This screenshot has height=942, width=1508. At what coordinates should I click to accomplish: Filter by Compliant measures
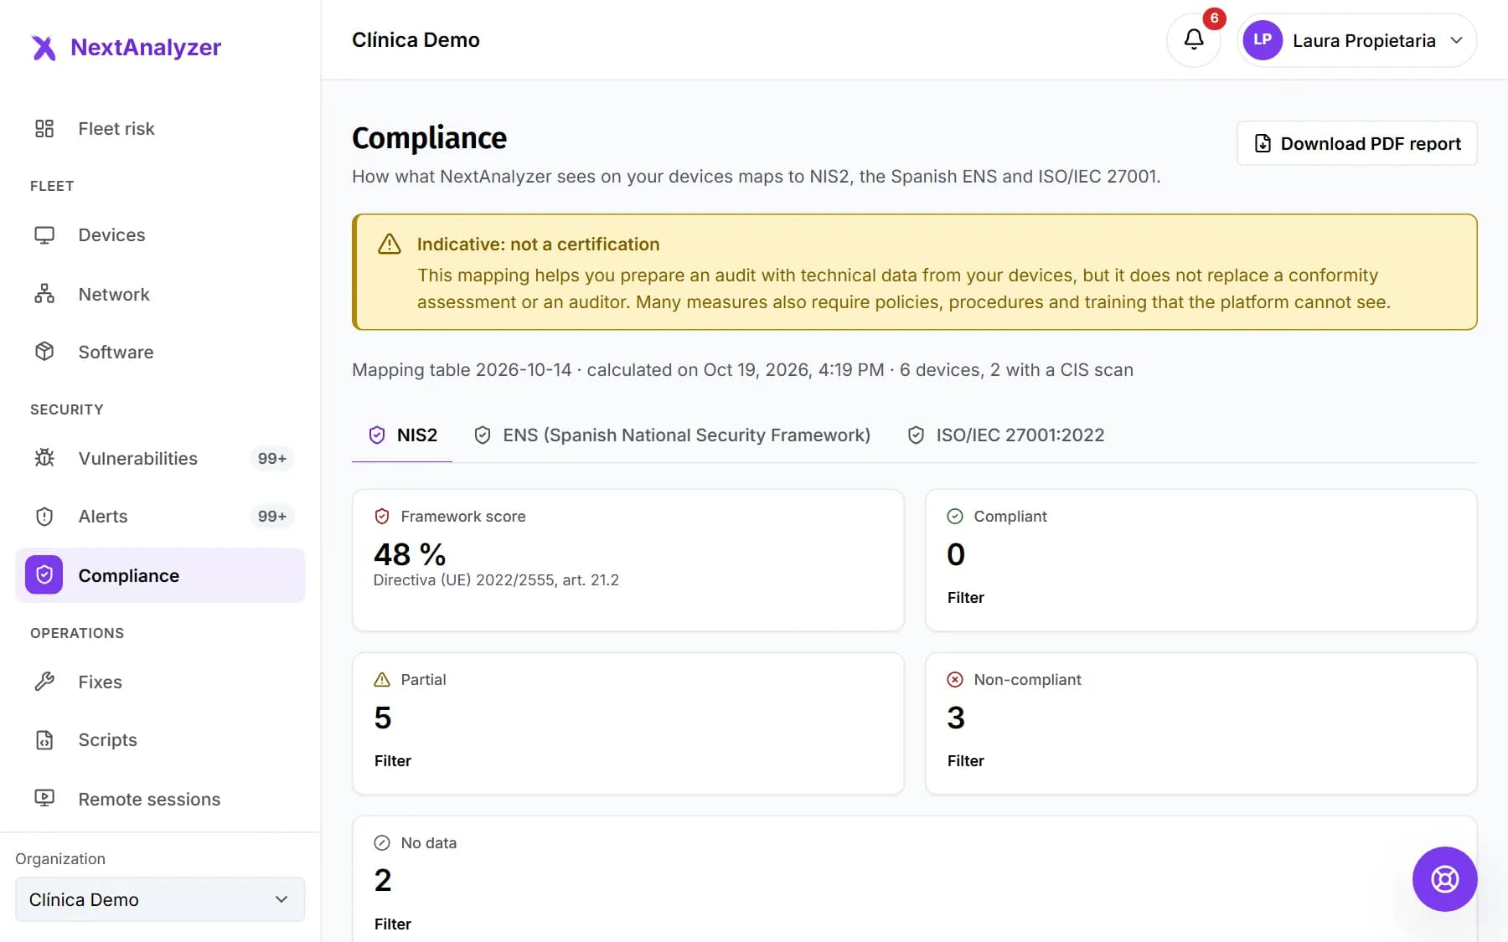click(x=965, y=598)
